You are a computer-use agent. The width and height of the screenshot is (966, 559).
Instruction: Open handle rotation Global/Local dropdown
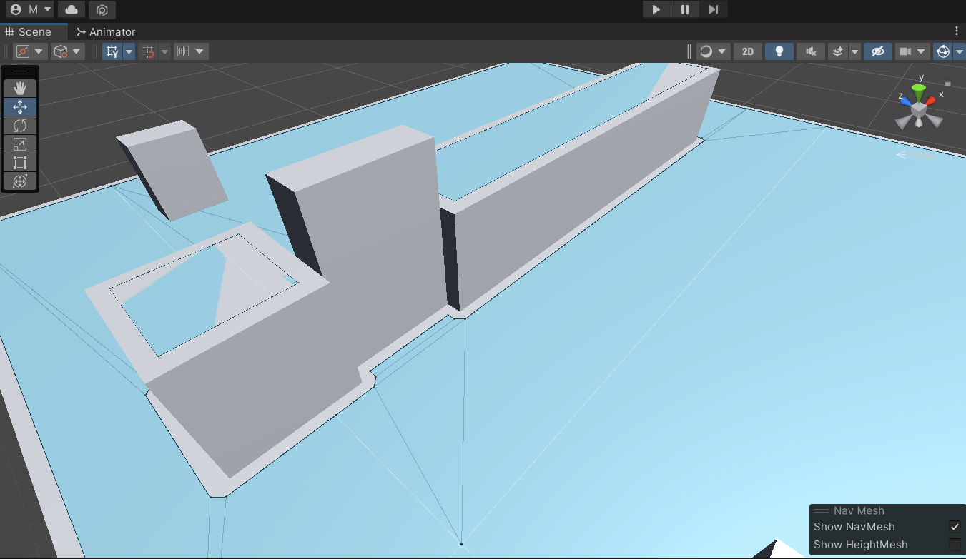tap(68, 51)
